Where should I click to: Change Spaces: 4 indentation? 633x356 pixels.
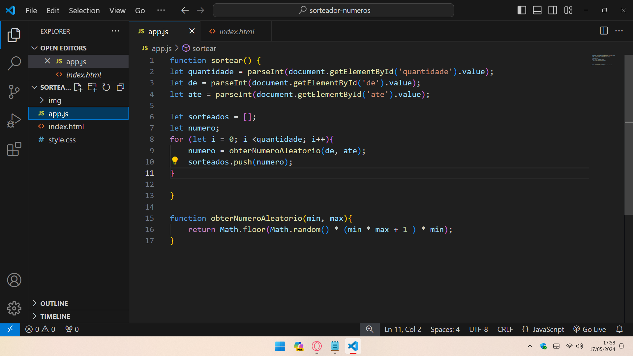[445, 329]
